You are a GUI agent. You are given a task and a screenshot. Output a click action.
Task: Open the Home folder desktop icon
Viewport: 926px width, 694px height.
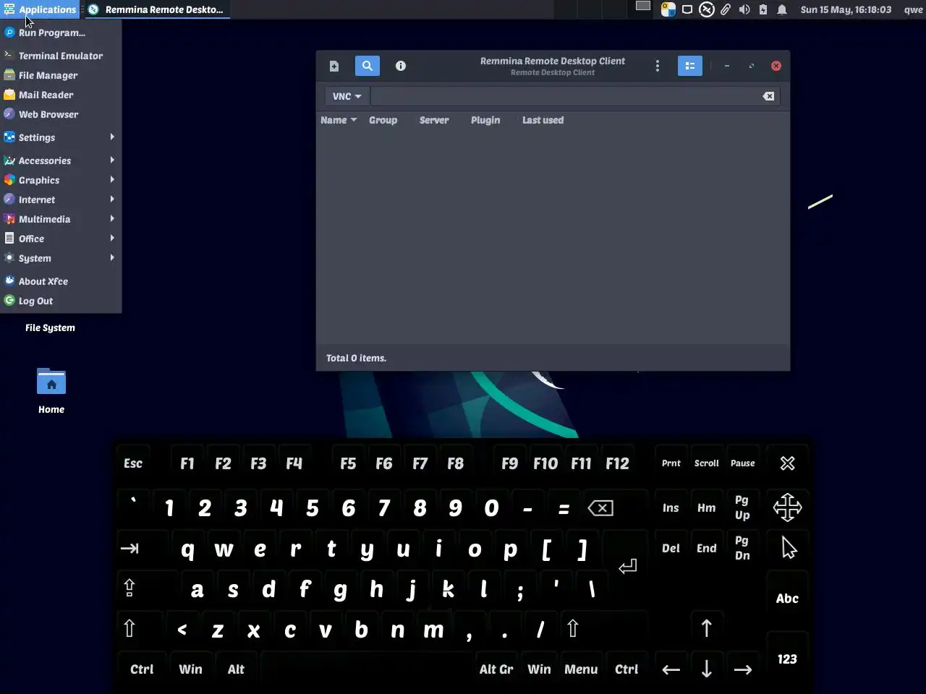(x=51, y=391)
